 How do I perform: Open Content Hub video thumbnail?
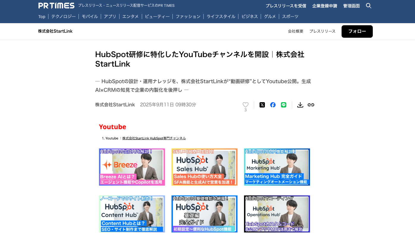(132, 214)
